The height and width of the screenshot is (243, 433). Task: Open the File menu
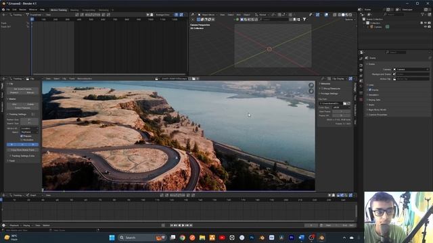pyautogui.click(x=8, y=9)
